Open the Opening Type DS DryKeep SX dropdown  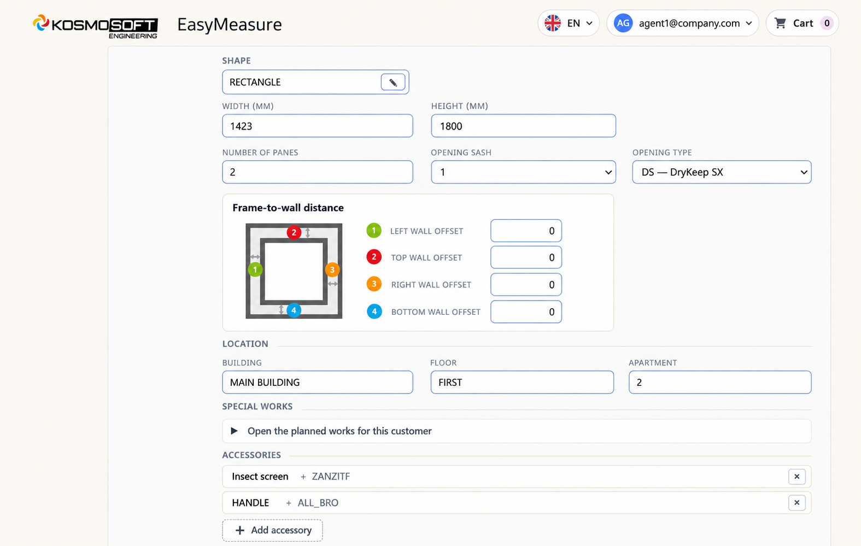click(x=722, y=172)
